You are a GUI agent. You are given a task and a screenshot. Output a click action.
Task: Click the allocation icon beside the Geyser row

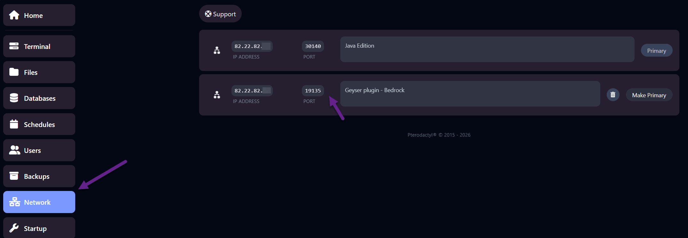pyautogui.click(x=217, y=95)
